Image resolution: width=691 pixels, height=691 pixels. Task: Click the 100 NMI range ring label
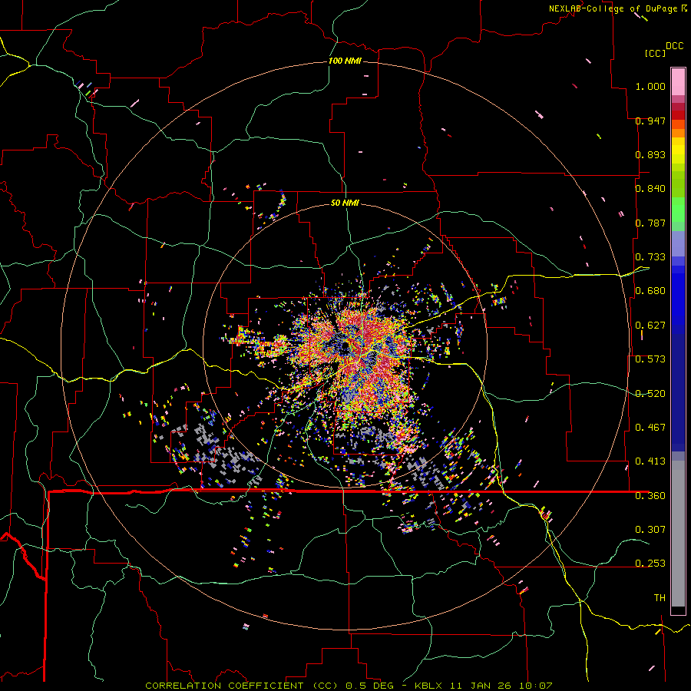click(345, 61)
